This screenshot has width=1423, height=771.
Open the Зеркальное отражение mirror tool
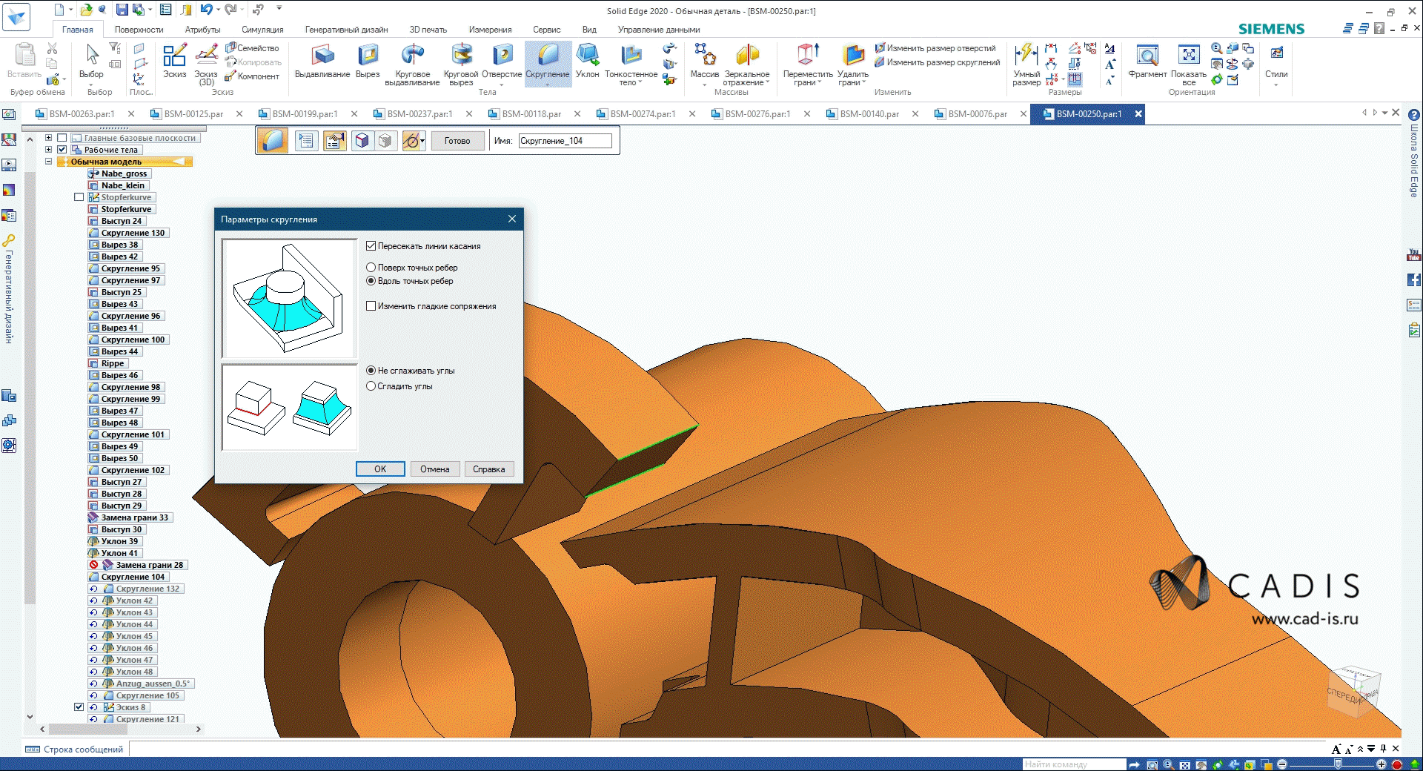click(x=747, y=64)
